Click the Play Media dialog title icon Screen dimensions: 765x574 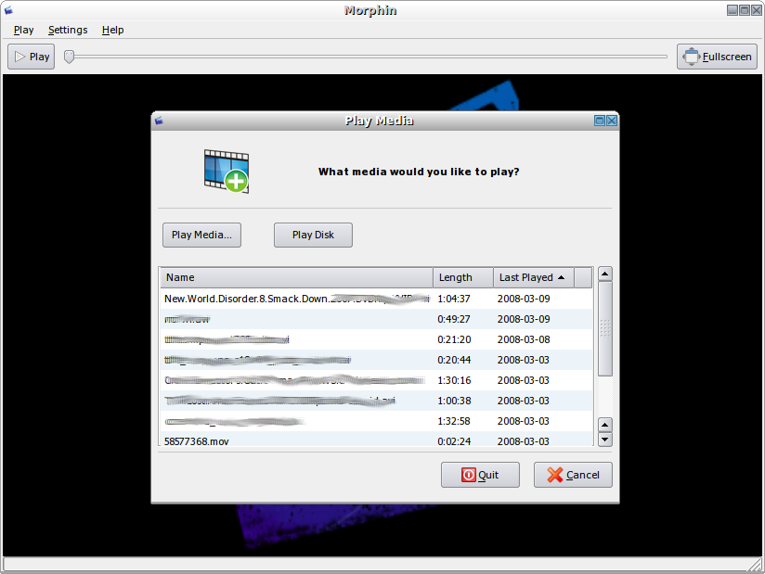tap(159, 121)
